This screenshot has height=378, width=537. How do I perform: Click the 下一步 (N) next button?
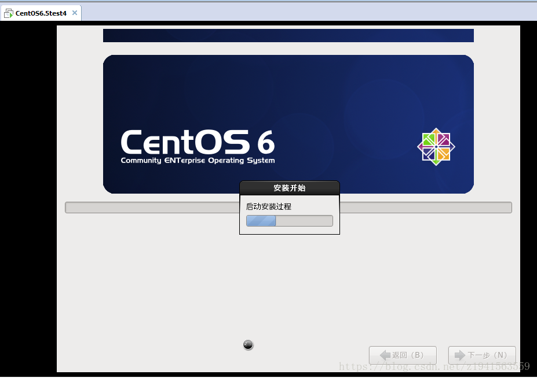[x=482, y=355]
